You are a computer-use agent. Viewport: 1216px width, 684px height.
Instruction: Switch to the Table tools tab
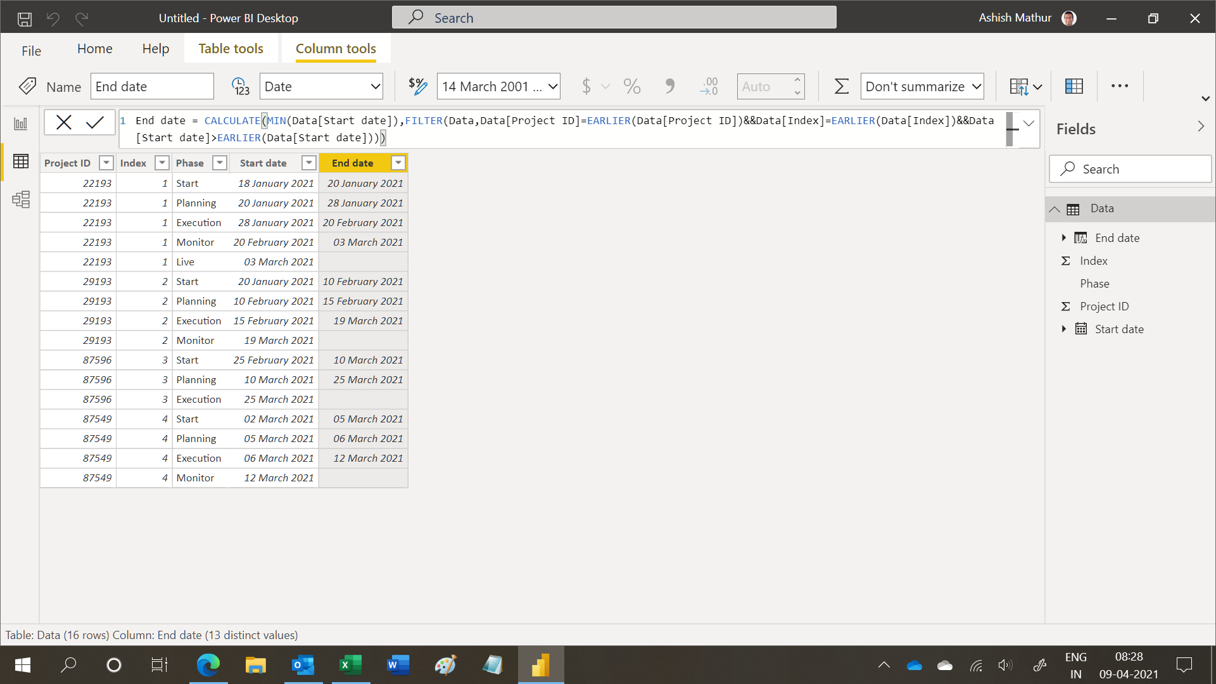pos(231,49)
